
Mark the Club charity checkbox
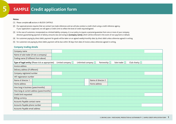click(141, 62)
